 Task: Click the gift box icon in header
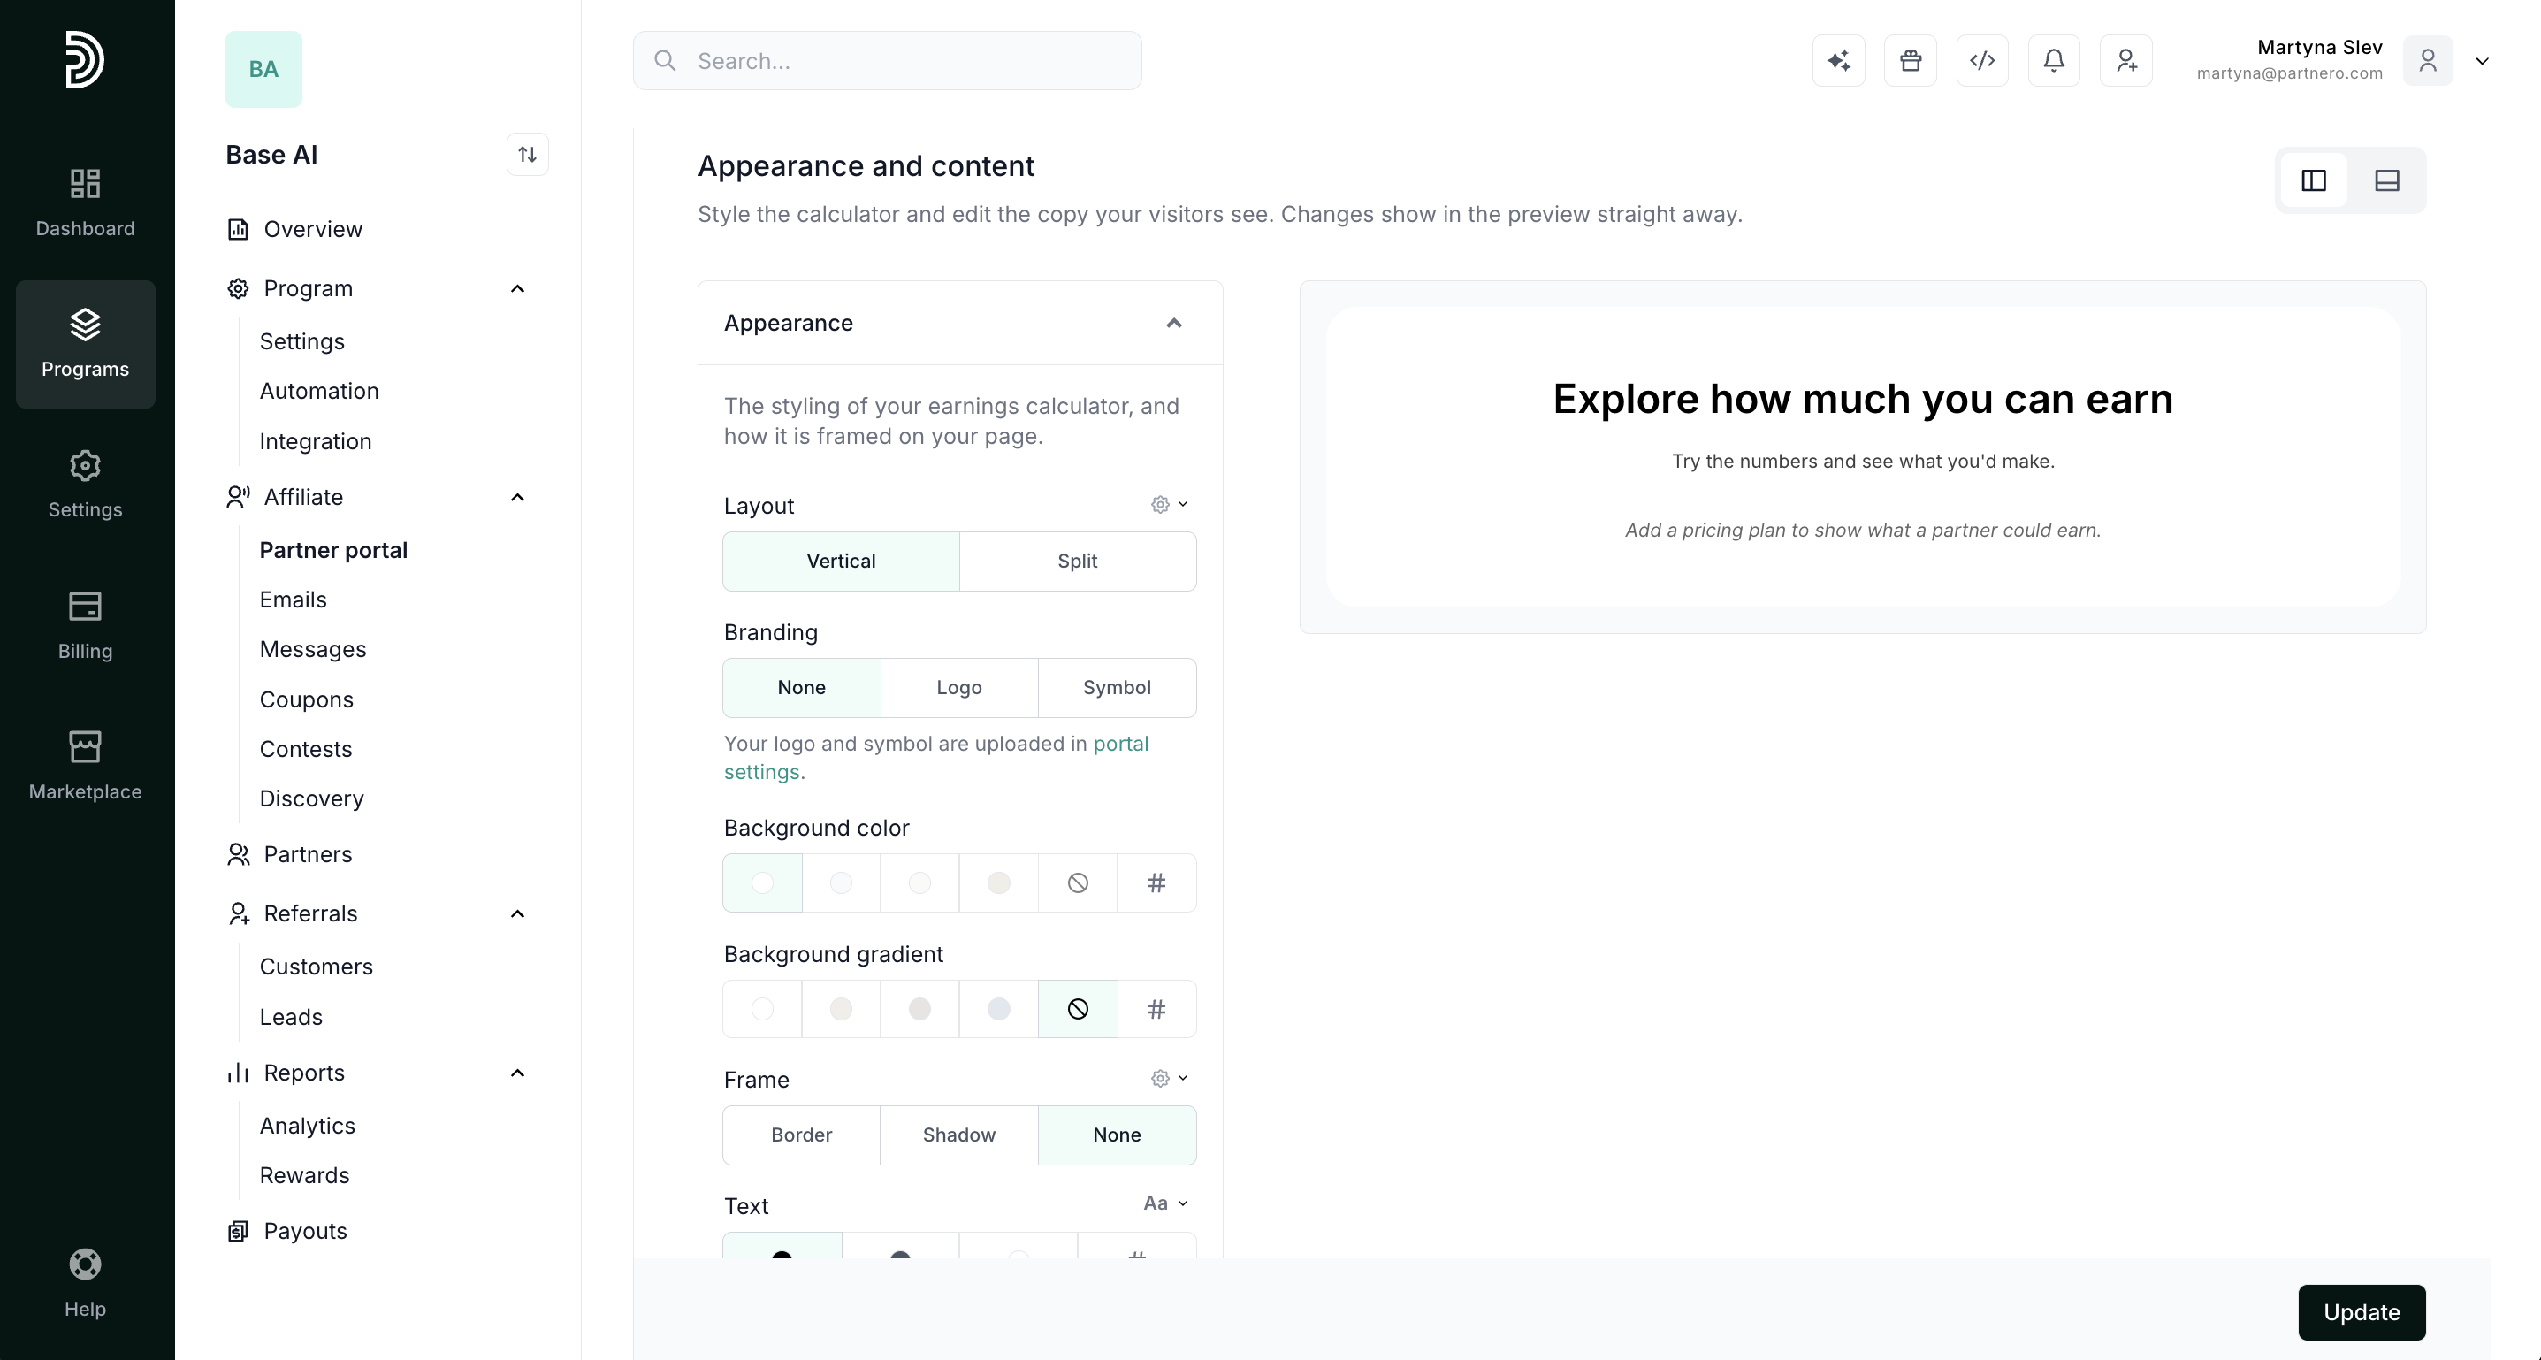point(1911,61)
